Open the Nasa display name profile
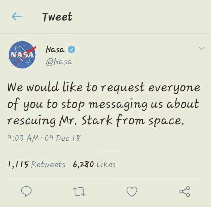Viewport: 211px width, 207px height. (x=55, y=50)
